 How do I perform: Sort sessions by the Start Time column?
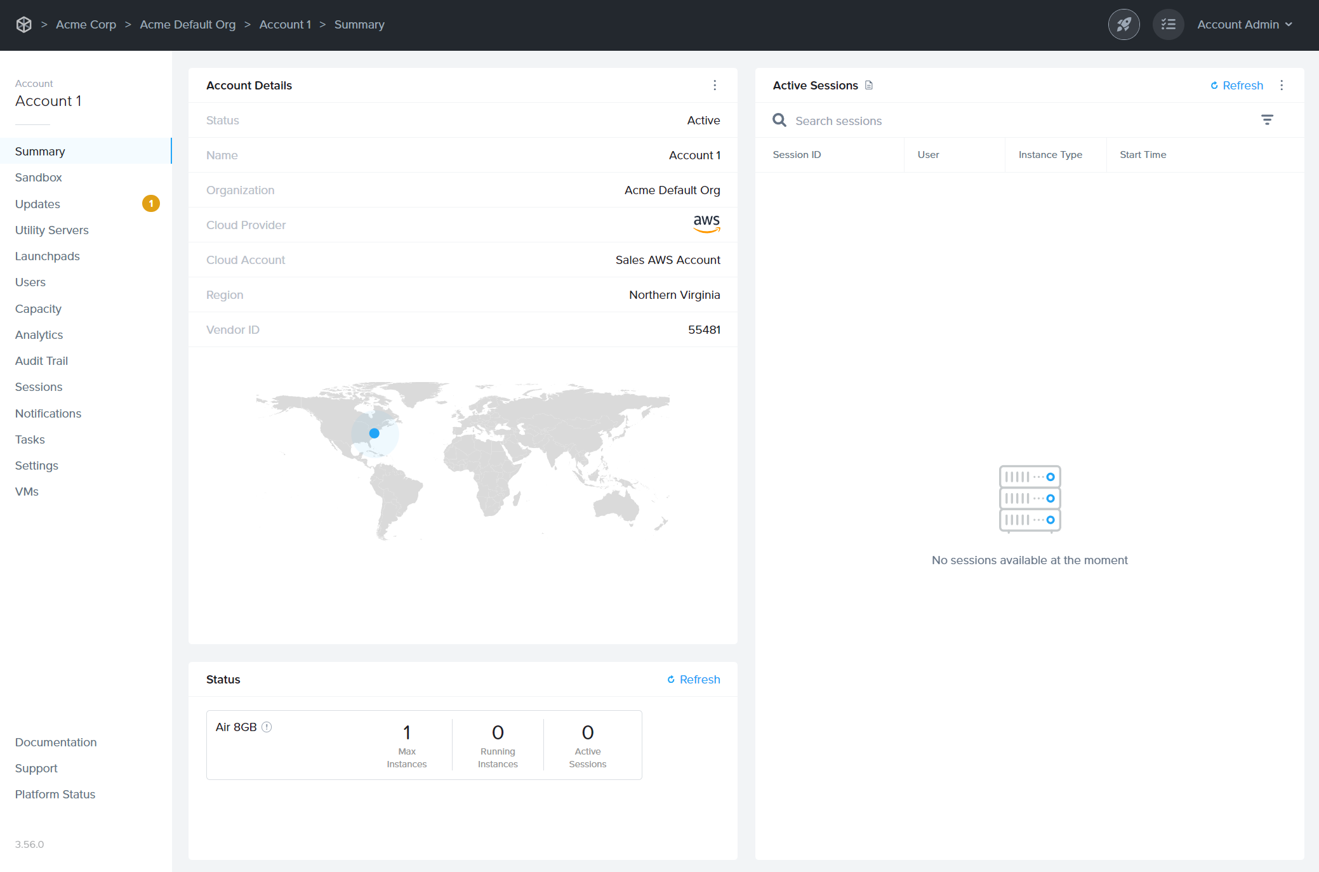pos(1143,154)
